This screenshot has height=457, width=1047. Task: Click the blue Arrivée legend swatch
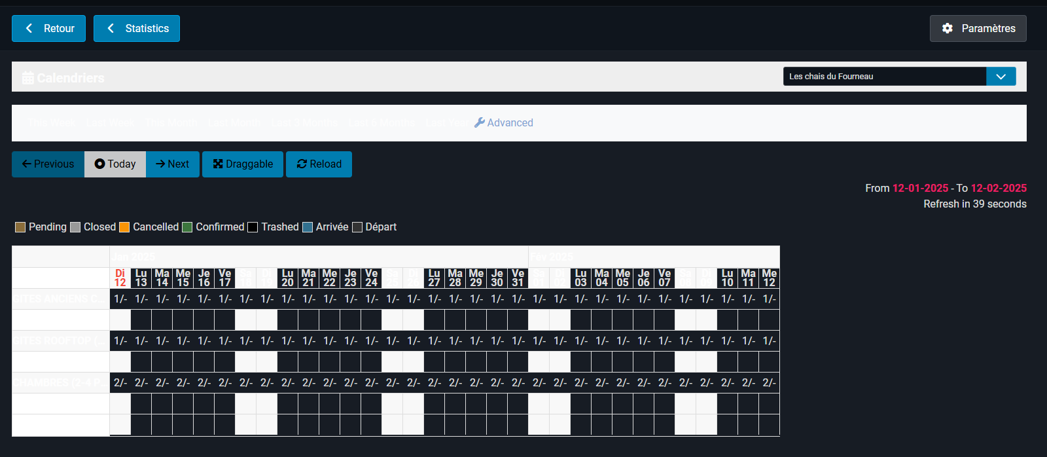click(308, 227)
